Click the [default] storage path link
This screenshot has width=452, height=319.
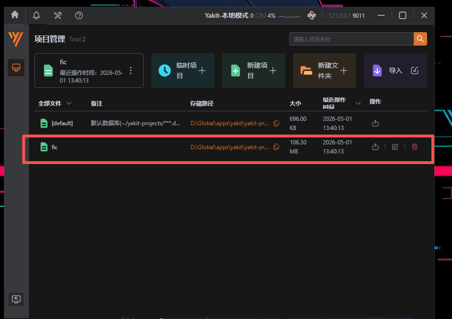click(x=229, y=123)
